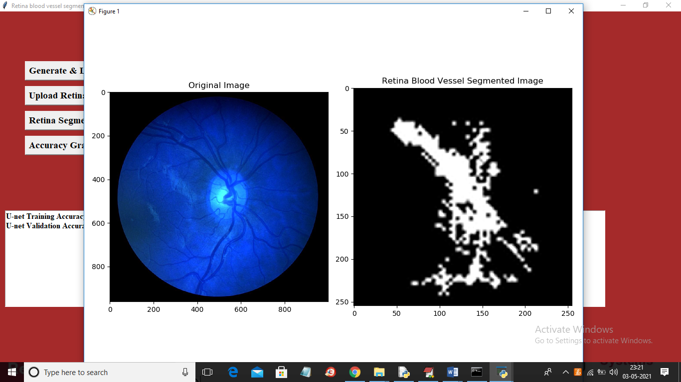
Task: Open the Mail app in taskbar
Action: pyautogui.click(x=257, y=372)
